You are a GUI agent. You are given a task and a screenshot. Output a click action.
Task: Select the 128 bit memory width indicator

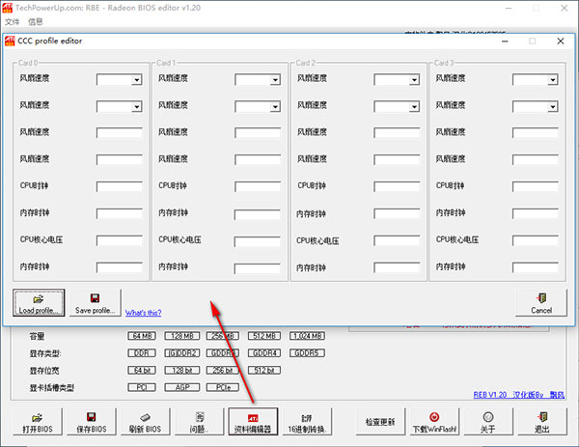pos(182,370)
